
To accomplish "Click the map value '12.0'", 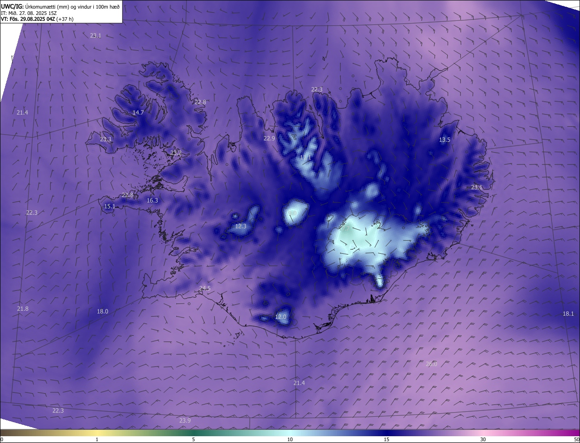I will click(x=280, y=317).
